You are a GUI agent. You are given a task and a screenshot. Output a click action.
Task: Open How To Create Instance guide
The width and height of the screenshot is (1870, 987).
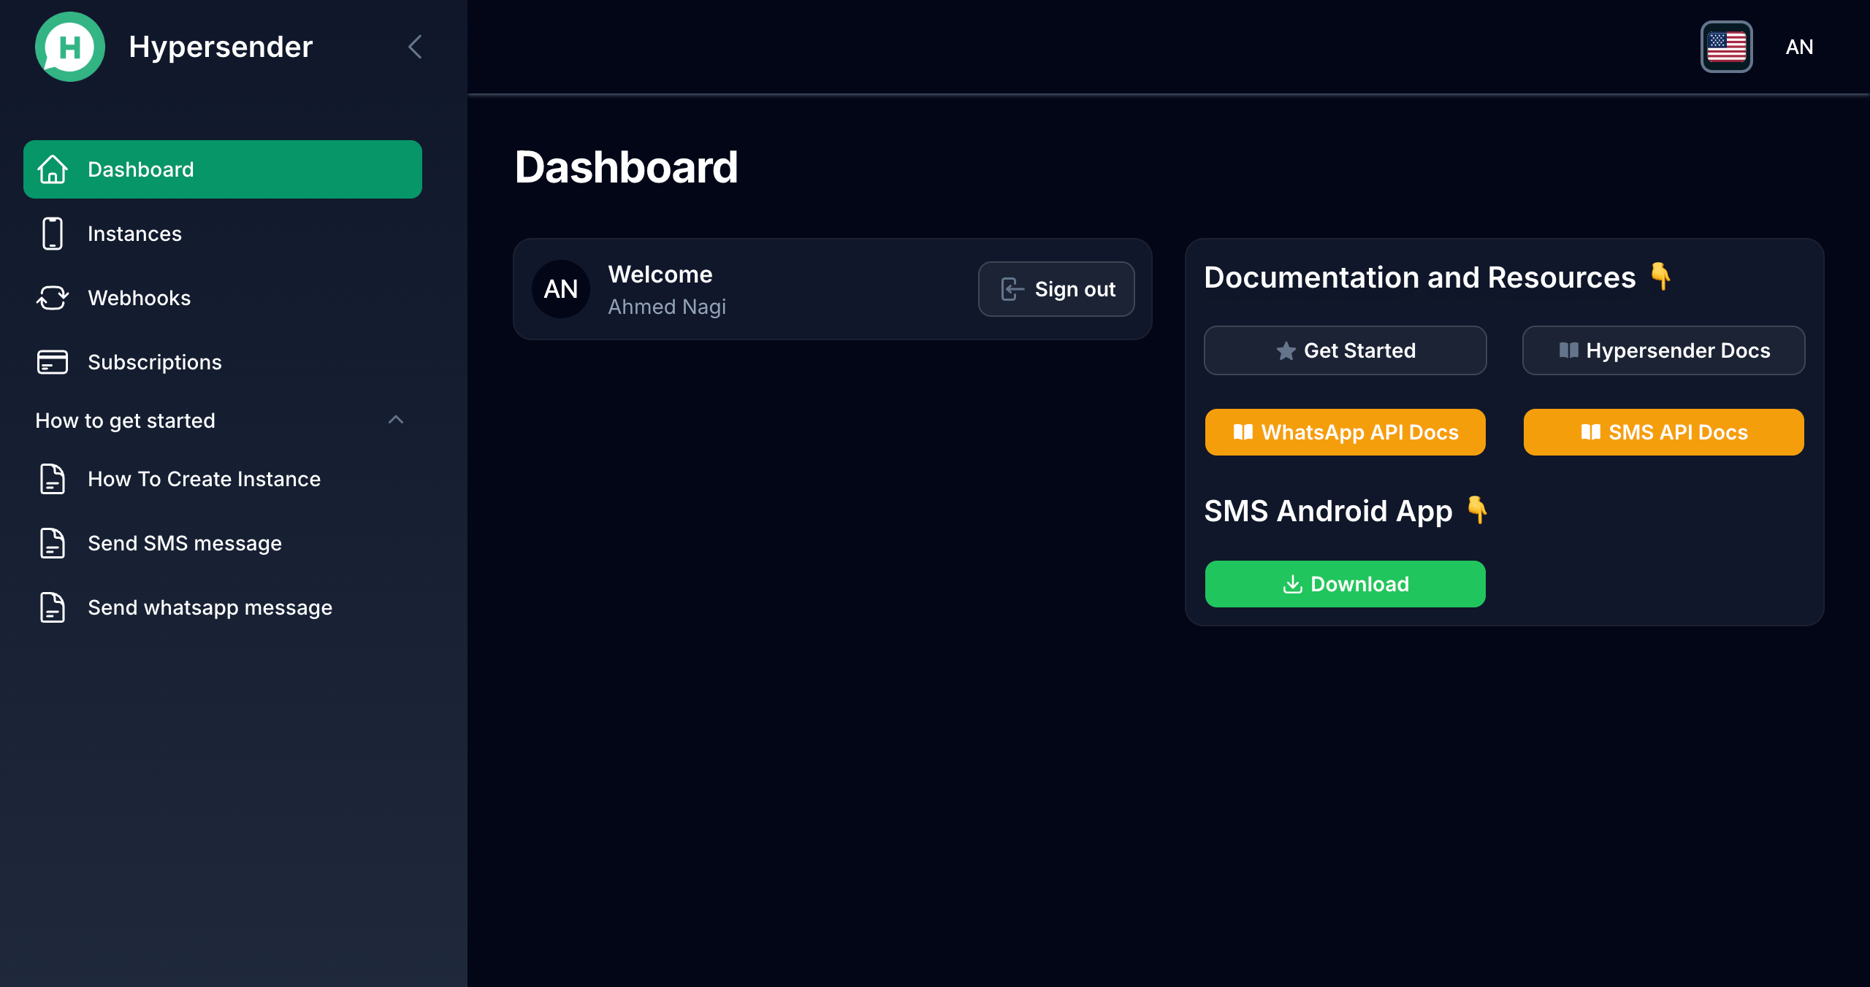coord(223,479)
